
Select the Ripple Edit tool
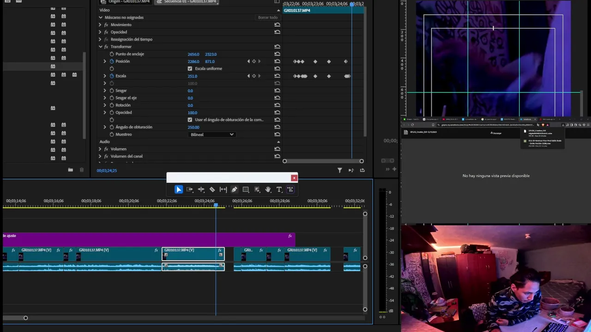[x=201, y=190]
